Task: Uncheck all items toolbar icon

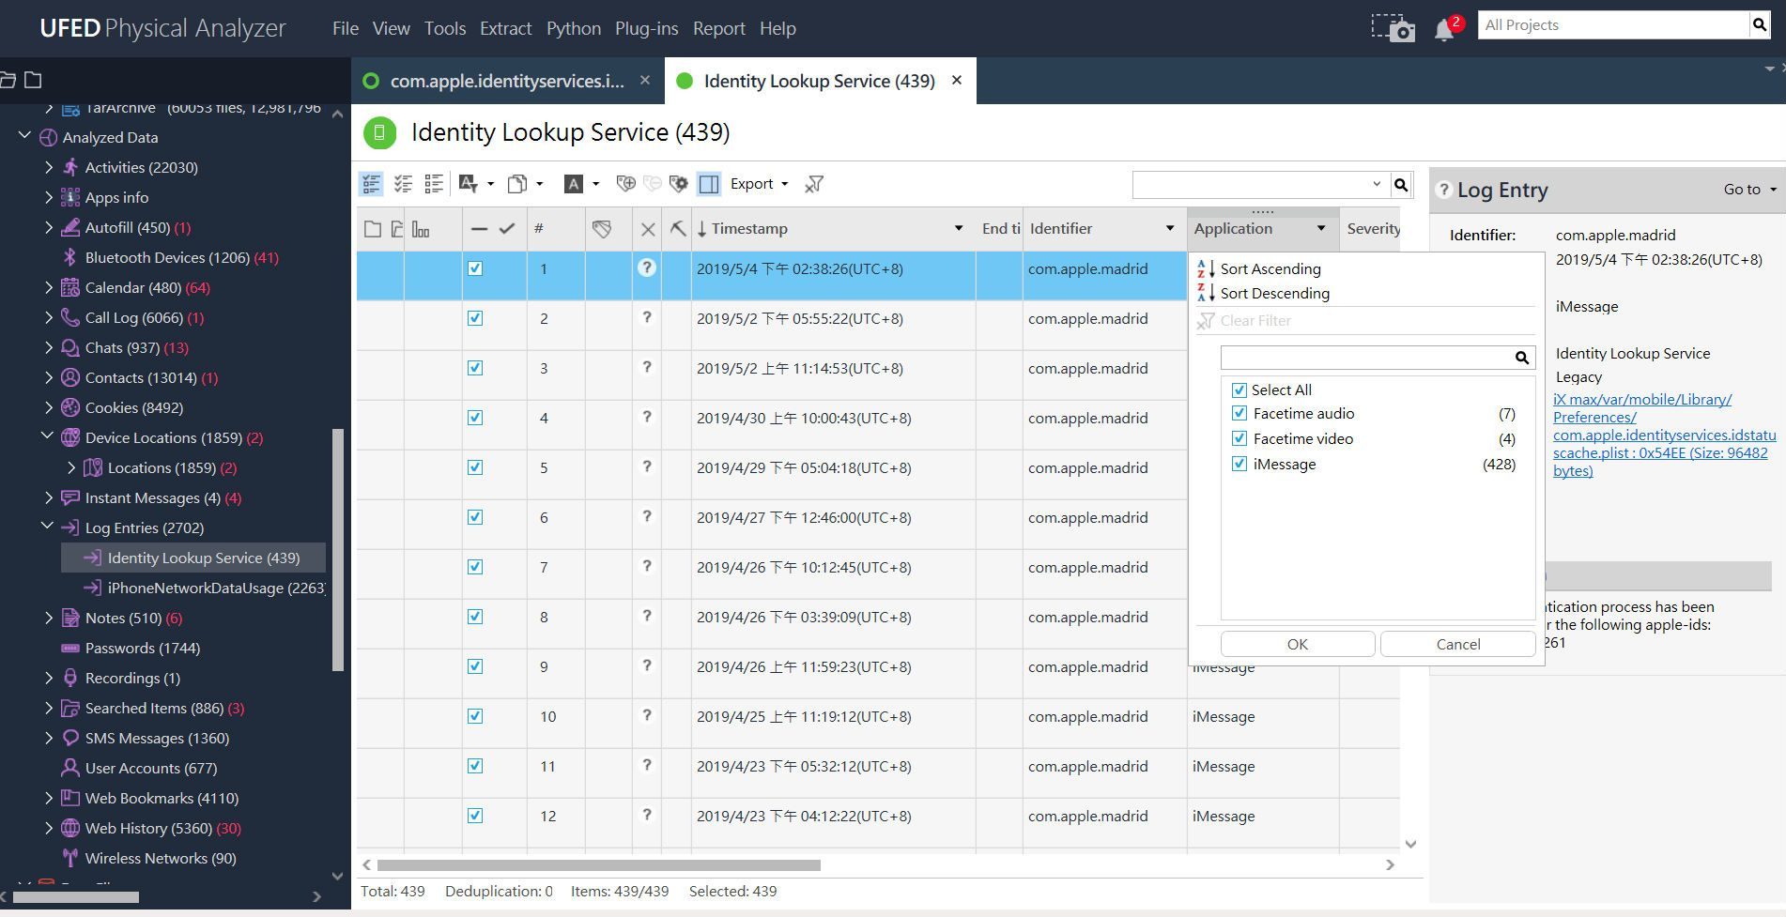Action: coord(434,184)
